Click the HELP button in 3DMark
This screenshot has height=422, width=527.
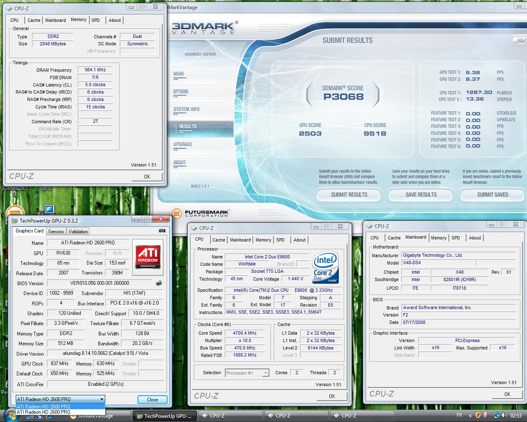[521, 40]
